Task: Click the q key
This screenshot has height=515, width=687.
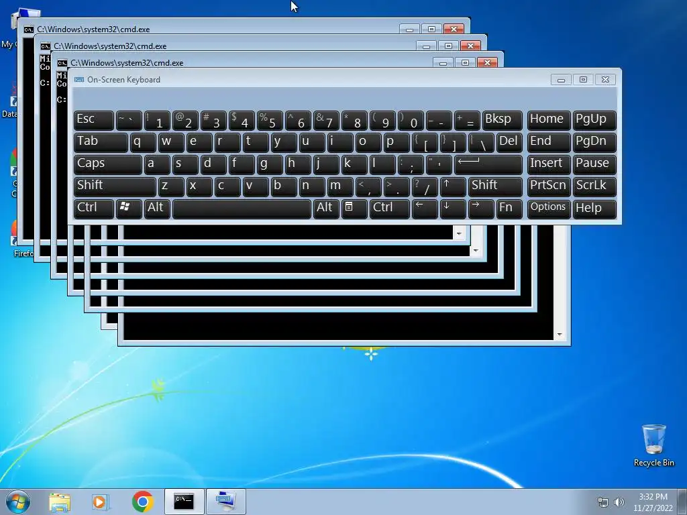Action: (x=144, y=142)
